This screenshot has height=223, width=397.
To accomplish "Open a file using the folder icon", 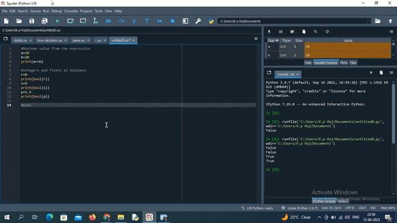I will (x=19, y=21).
